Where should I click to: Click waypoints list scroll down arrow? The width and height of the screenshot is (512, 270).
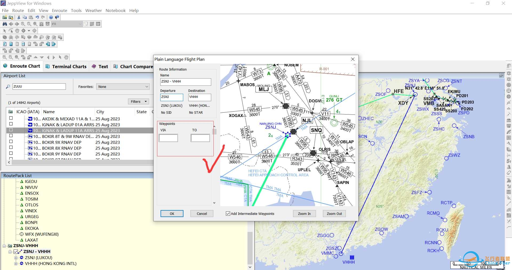point(214,203)
